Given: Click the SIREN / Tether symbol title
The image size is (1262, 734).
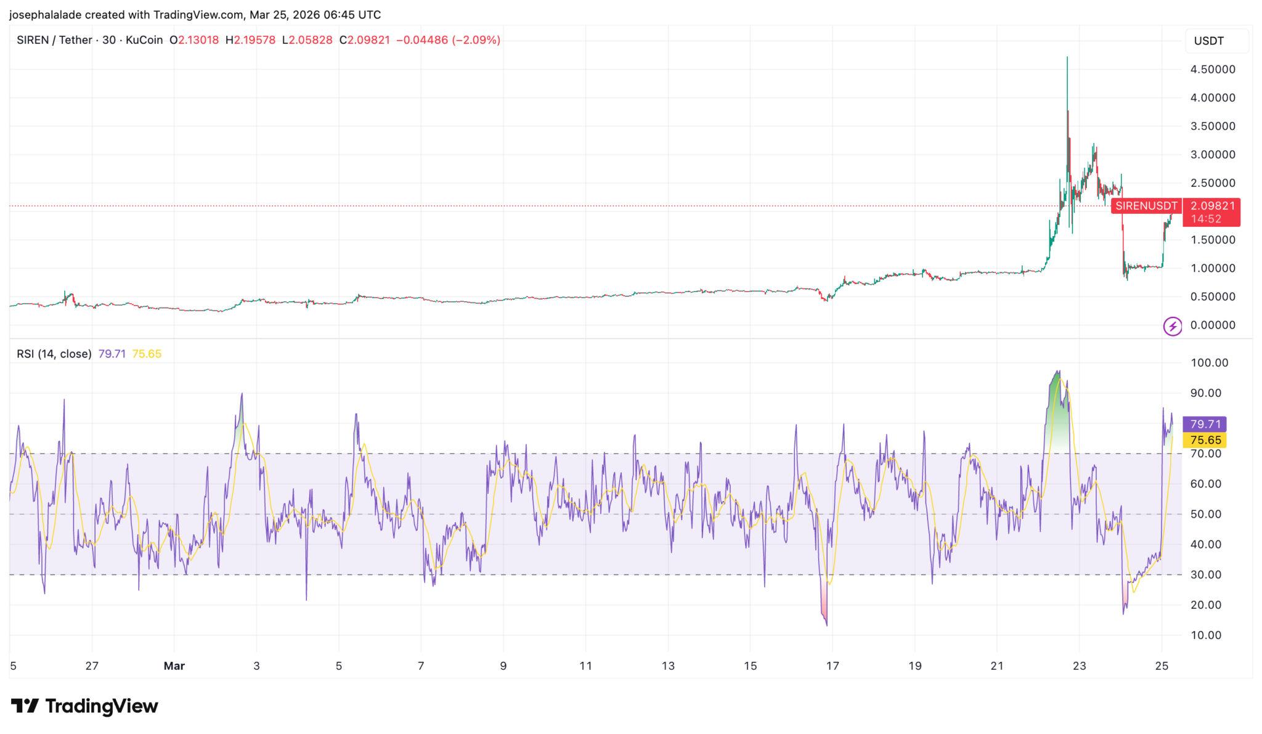Looking at the screenshot, I should click(x=54, y=40).
